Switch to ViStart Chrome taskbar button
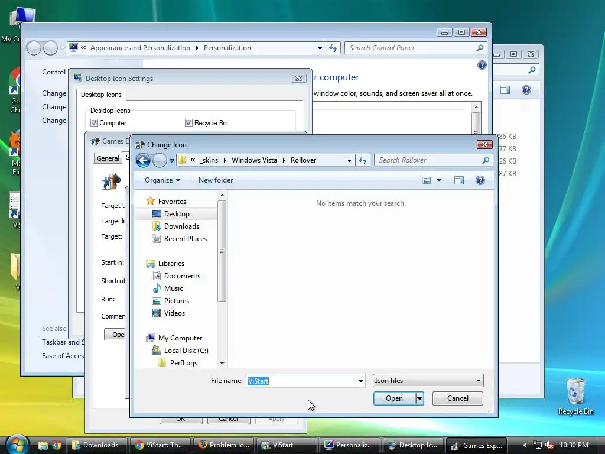Image resolution: width=605 pixels, height=454 pixels. point(160,445)
